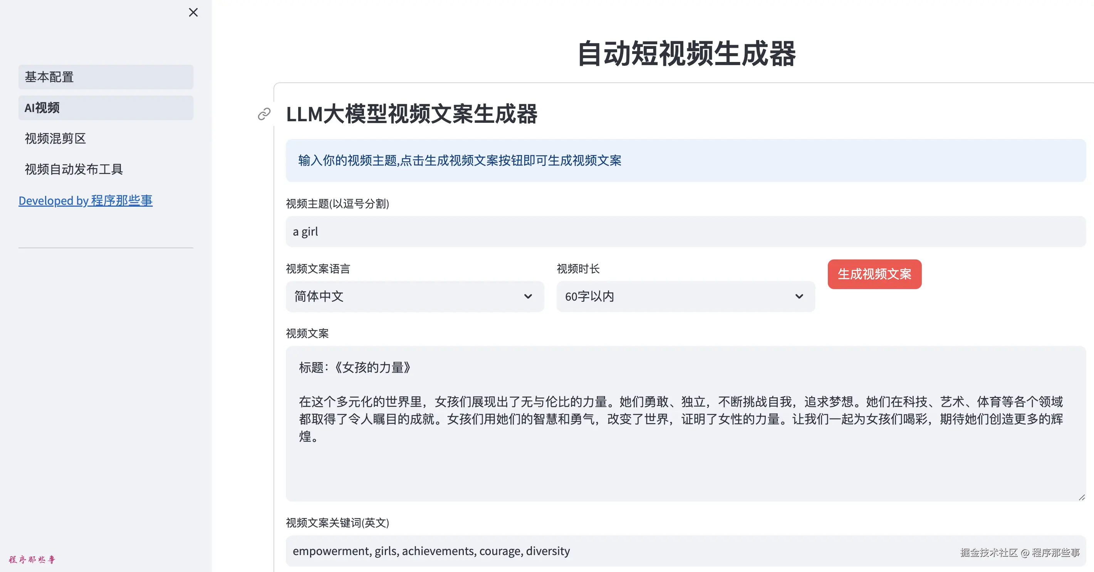Click the 程序那些事 logo at sidebar bottom

coord(32,559)
